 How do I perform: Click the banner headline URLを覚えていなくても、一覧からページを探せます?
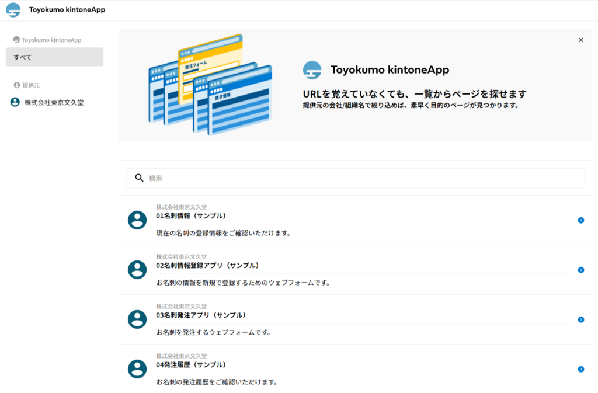tap(415, 94)
